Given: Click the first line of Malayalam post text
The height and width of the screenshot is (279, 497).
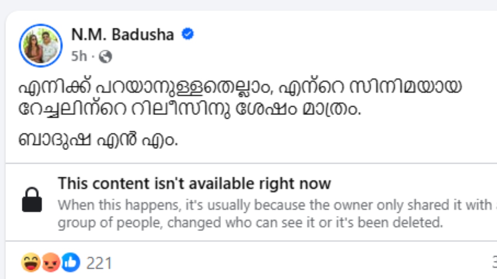Looking at the screenshot, I should click(240, 87).
